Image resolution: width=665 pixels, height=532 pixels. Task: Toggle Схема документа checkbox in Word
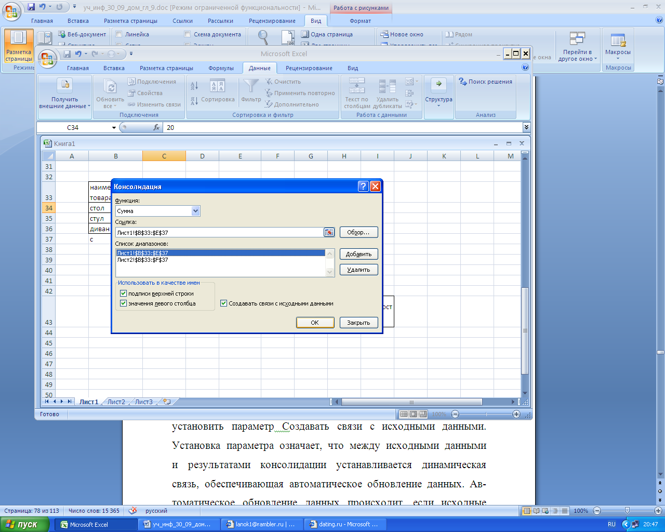pos(188,34)
